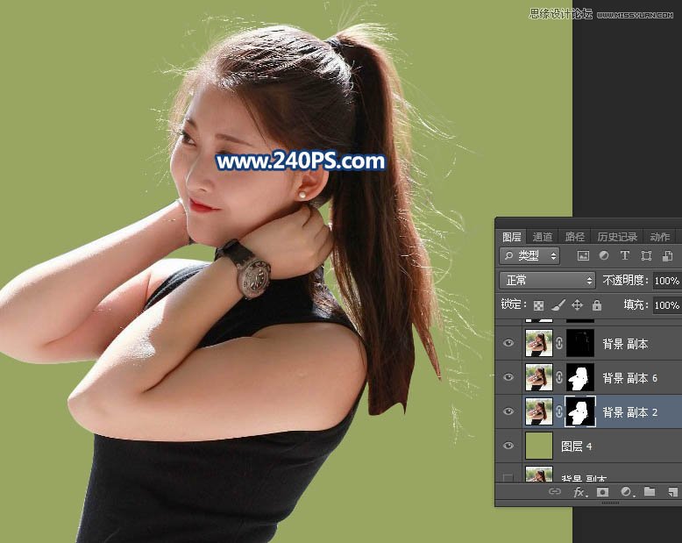
Task: Hide the 背景 副本 layer
Action: pos(508,343)
